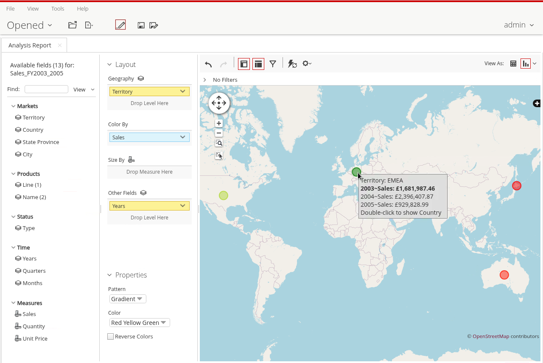Select the Analysis Report tab
Image resolution: width=543 pixels, height=363 pixels.
pyautogui.click(x=30, y=45)
